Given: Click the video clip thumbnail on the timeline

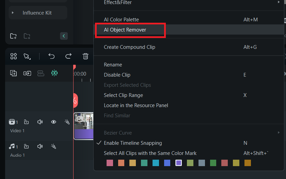Looking at the screenshot, I should tap(84, 122).
